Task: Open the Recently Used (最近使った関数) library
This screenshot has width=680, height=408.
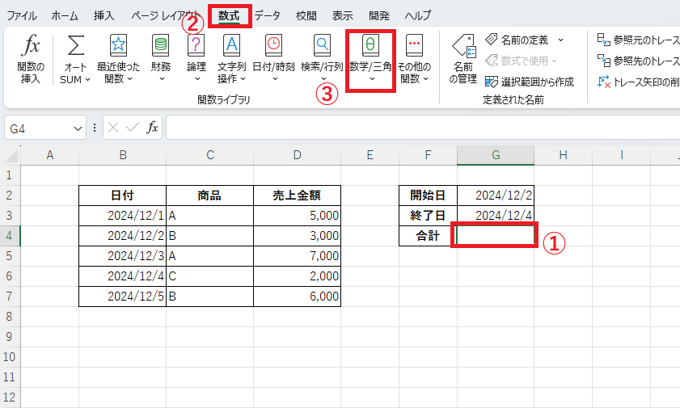Action: (118, 59)
